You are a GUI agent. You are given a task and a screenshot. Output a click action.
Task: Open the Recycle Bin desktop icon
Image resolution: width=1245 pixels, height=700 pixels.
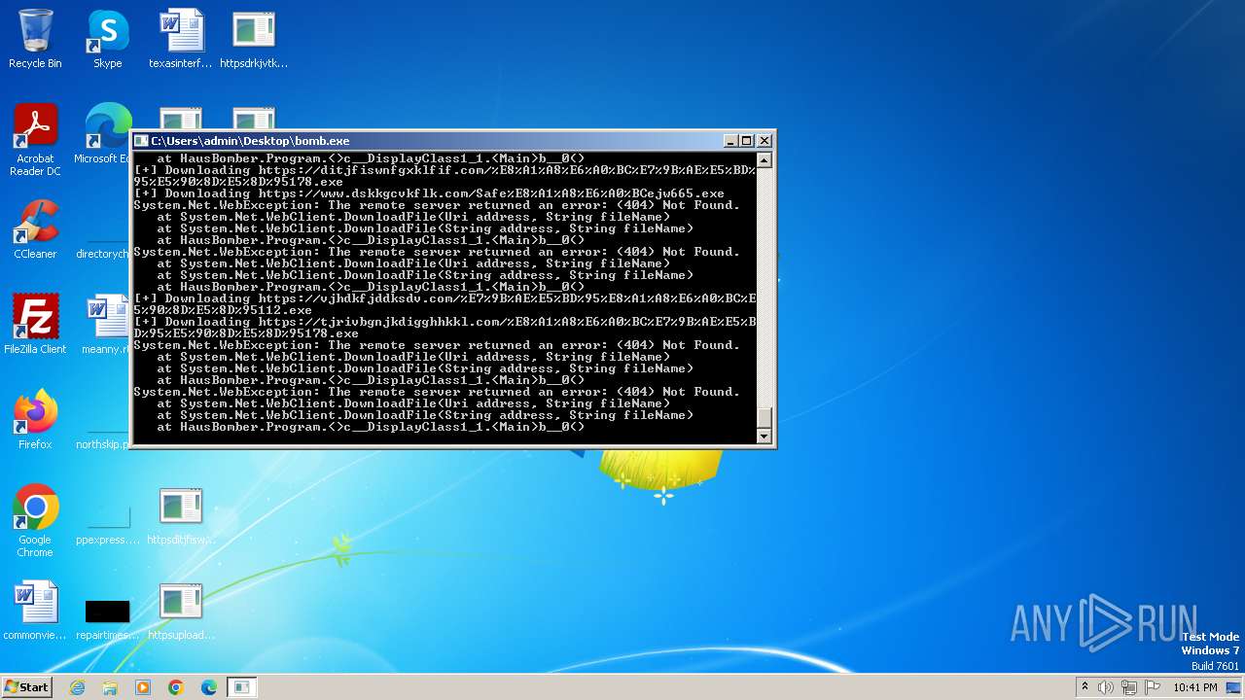tap(35, 39)
